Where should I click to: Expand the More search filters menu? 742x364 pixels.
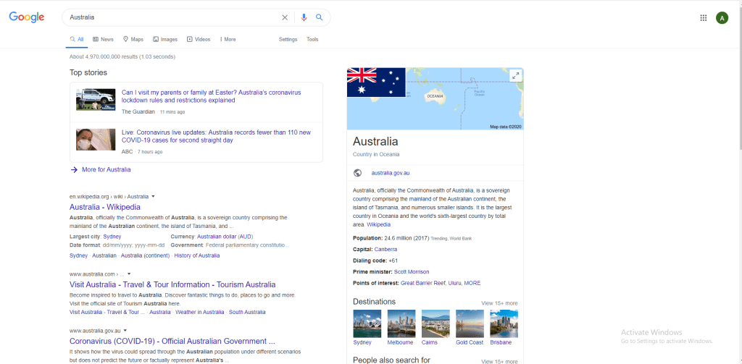pyautogui.click(x=228, y=39)
